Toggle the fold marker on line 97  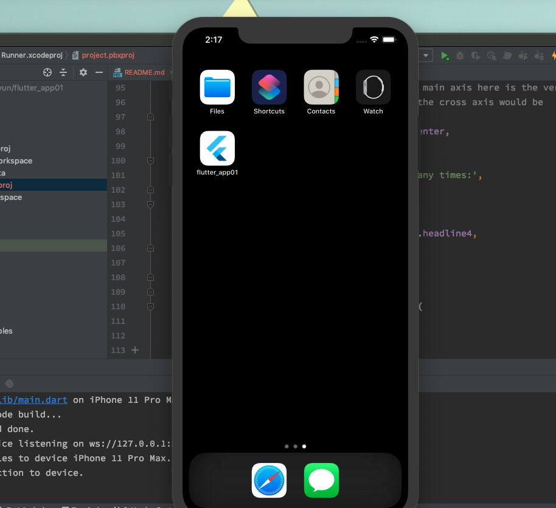click(150, 117)
